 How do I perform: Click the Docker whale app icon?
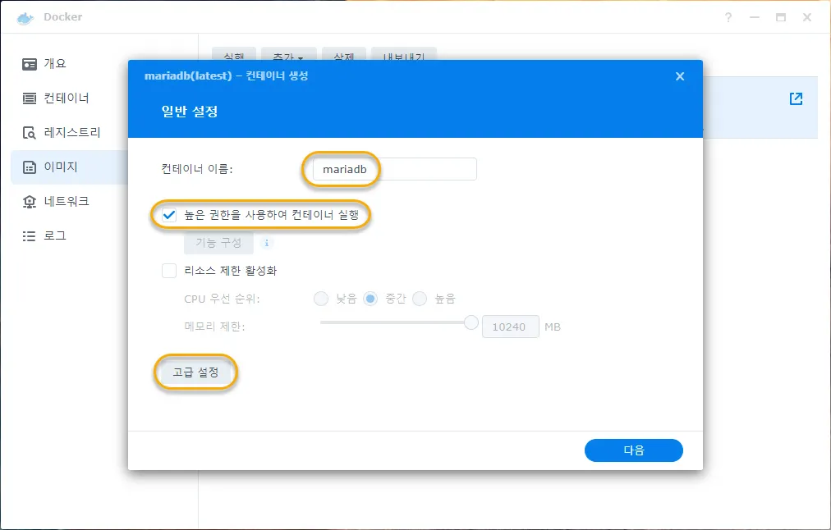point(25,18)
